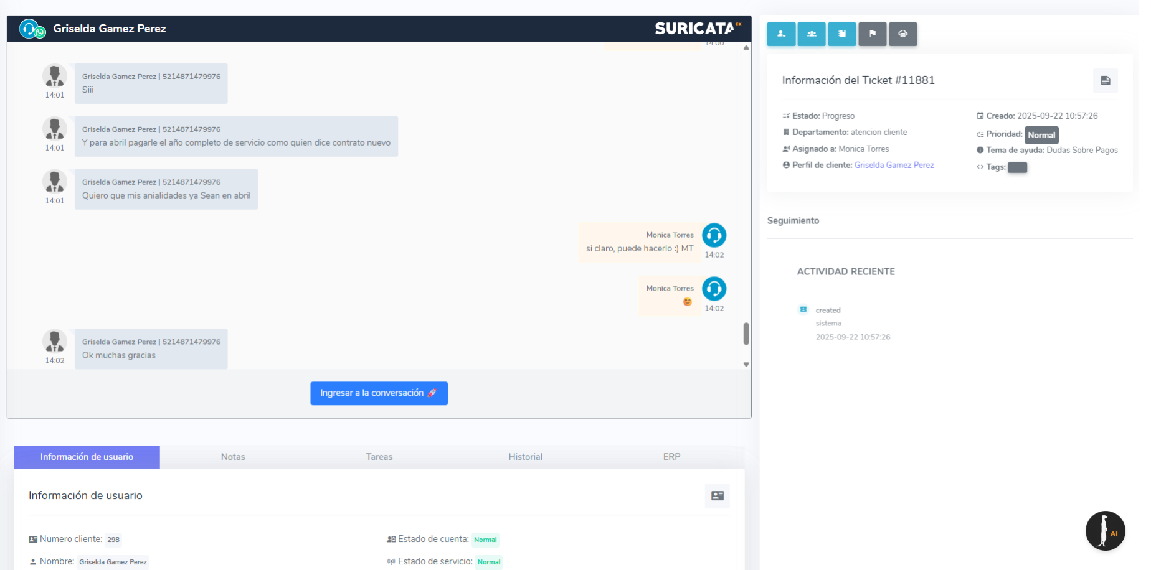Click the chat scrollbar down arrow
Image resolution: width=1151 pixels, height=570 pixels.
(746, 365)
